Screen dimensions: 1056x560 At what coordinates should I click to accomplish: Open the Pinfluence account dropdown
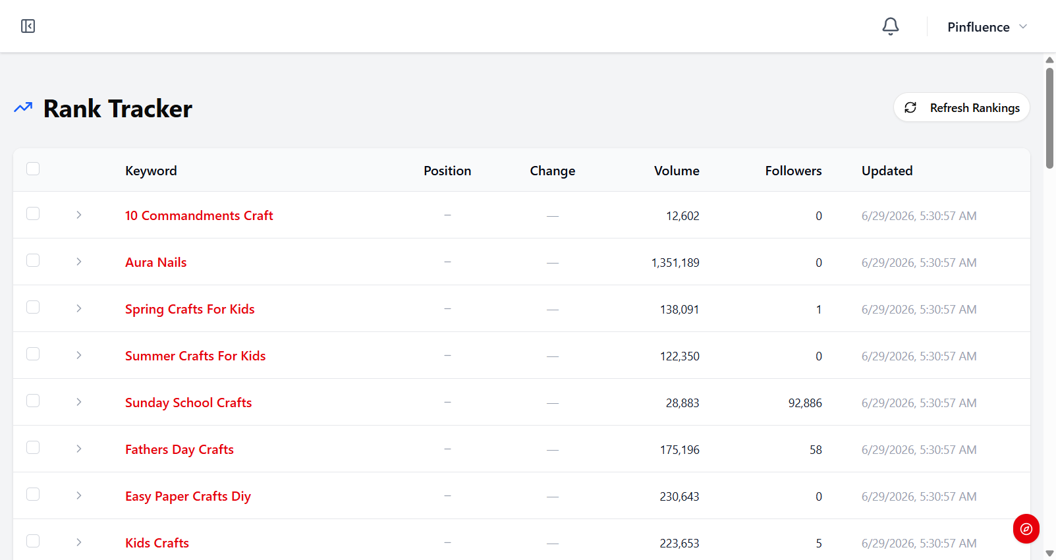987,27
